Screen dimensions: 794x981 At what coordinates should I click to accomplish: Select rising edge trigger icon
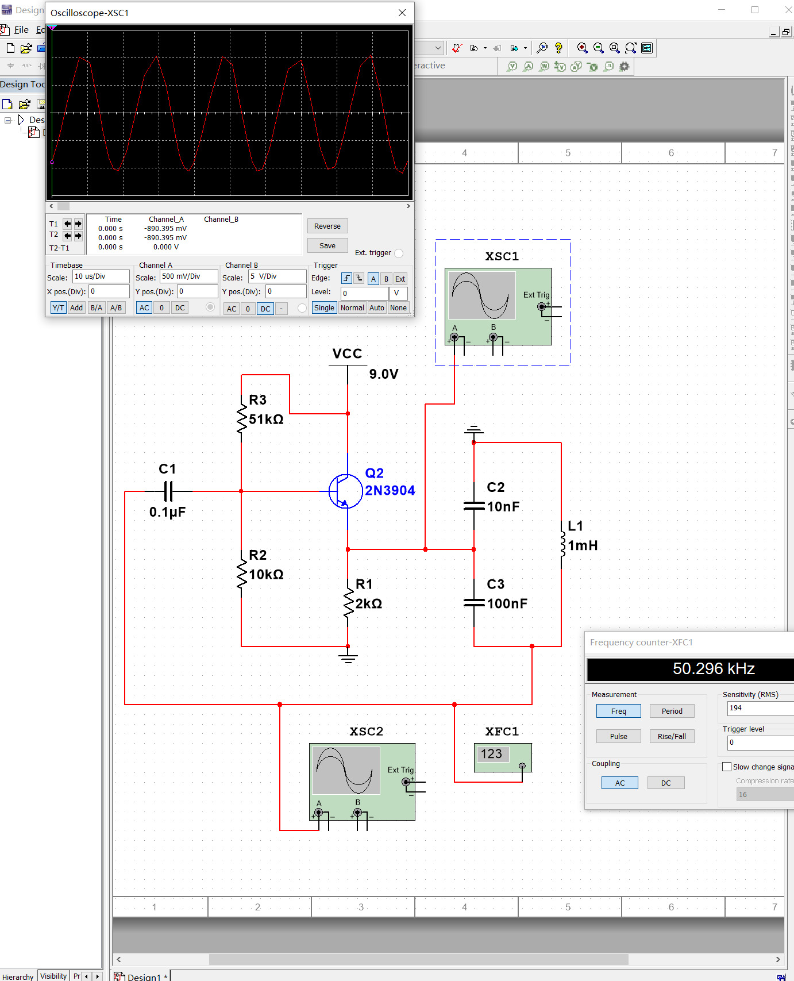(x=346, y=278)
